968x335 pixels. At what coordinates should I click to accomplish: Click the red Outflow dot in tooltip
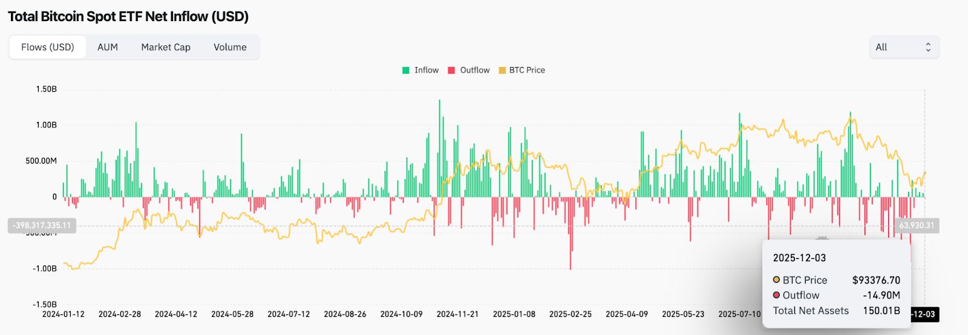[776, 295]
